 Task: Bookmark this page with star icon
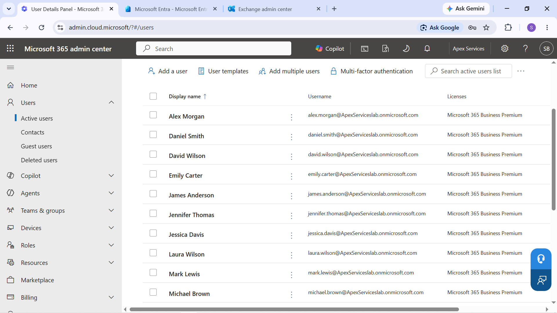point(486,28)
